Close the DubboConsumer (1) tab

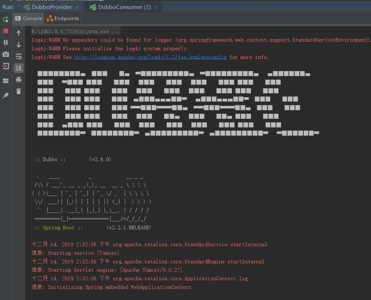156,8
